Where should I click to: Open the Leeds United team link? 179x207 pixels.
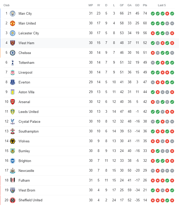(x=28, y=112)
